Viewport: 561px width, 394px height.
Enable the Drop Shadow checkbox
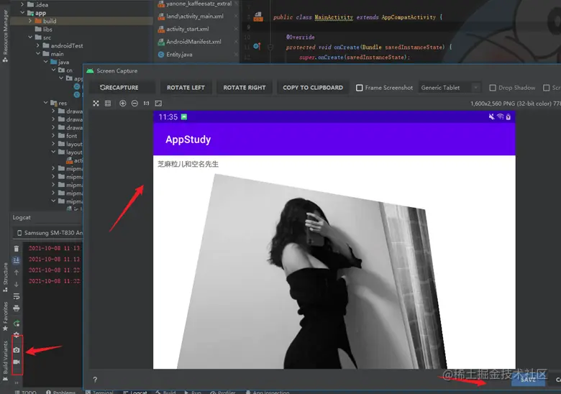pyautogui.click(x=493, y=88)
